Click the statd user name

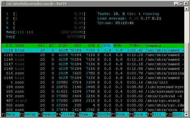(21, 101)
